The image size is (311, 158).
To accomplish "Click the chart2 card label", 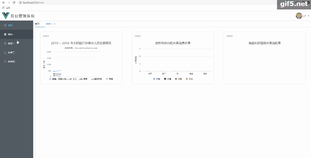I will (x=138, y=36).
